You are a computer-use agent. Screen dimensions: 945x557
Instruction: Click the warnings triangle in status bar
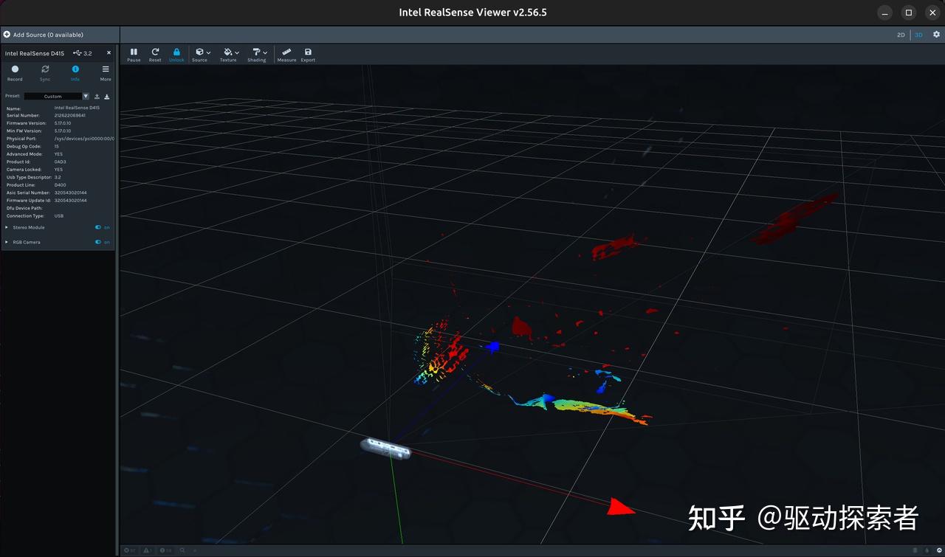(148, 550)
